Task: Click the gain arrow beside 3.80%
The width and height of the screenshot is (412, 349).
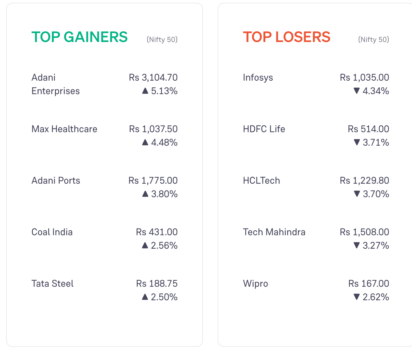Action: [145, 194]
